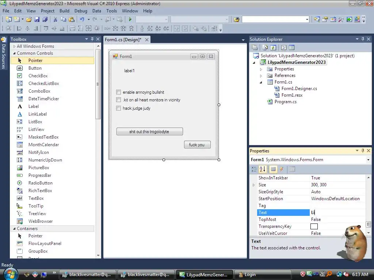Click 'shit out this trogolodyte' form button

click(149, 131)
